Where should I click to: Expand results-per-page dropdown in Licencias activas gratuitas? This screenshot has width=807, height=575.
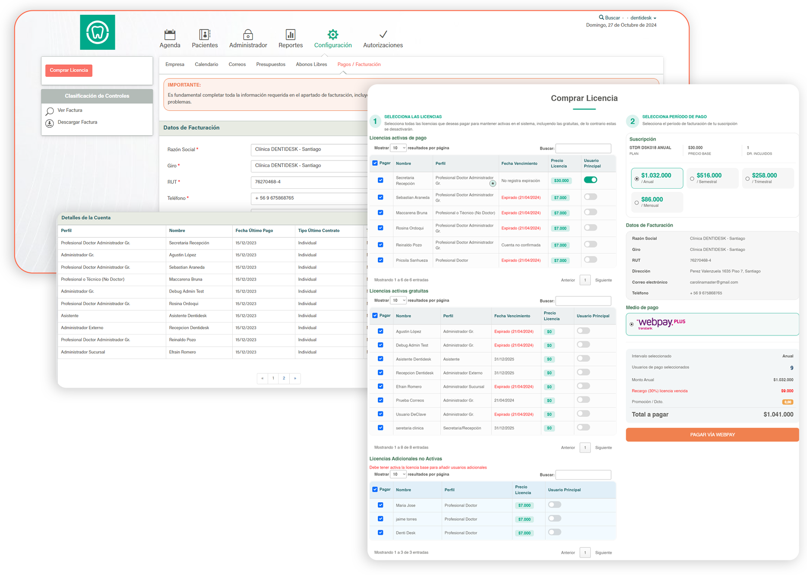point(398,300)
